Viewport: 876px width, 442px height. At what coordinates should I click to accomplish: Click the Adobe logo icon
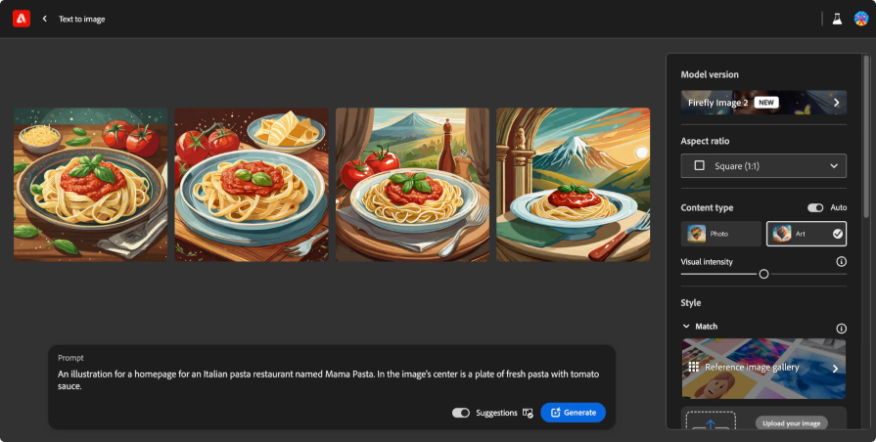pyautogui.click(x=22, y=19)
